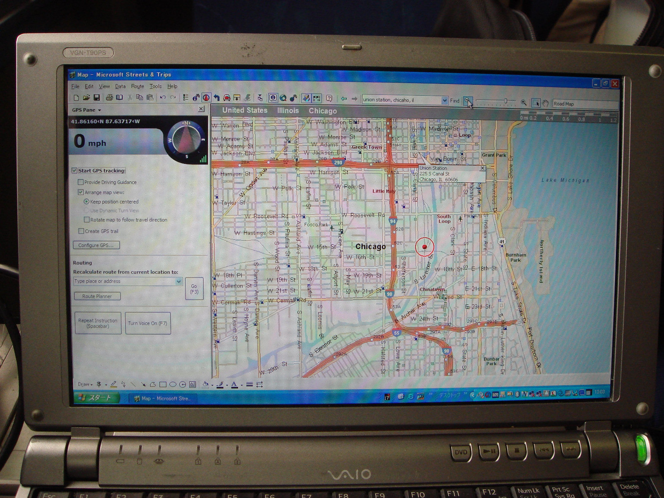Expand the Fill Color dropdown arrow
The width and height of the screenshot is (664, 498).
point(212,385)
